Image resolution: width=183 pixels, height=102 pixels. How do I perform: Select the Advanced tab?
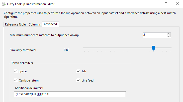tap(50, 24)
